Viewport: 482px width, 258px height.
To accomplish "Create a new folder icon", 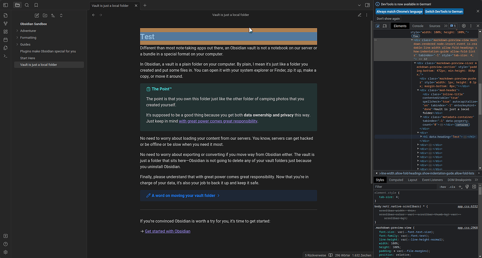I will (45, 16).
